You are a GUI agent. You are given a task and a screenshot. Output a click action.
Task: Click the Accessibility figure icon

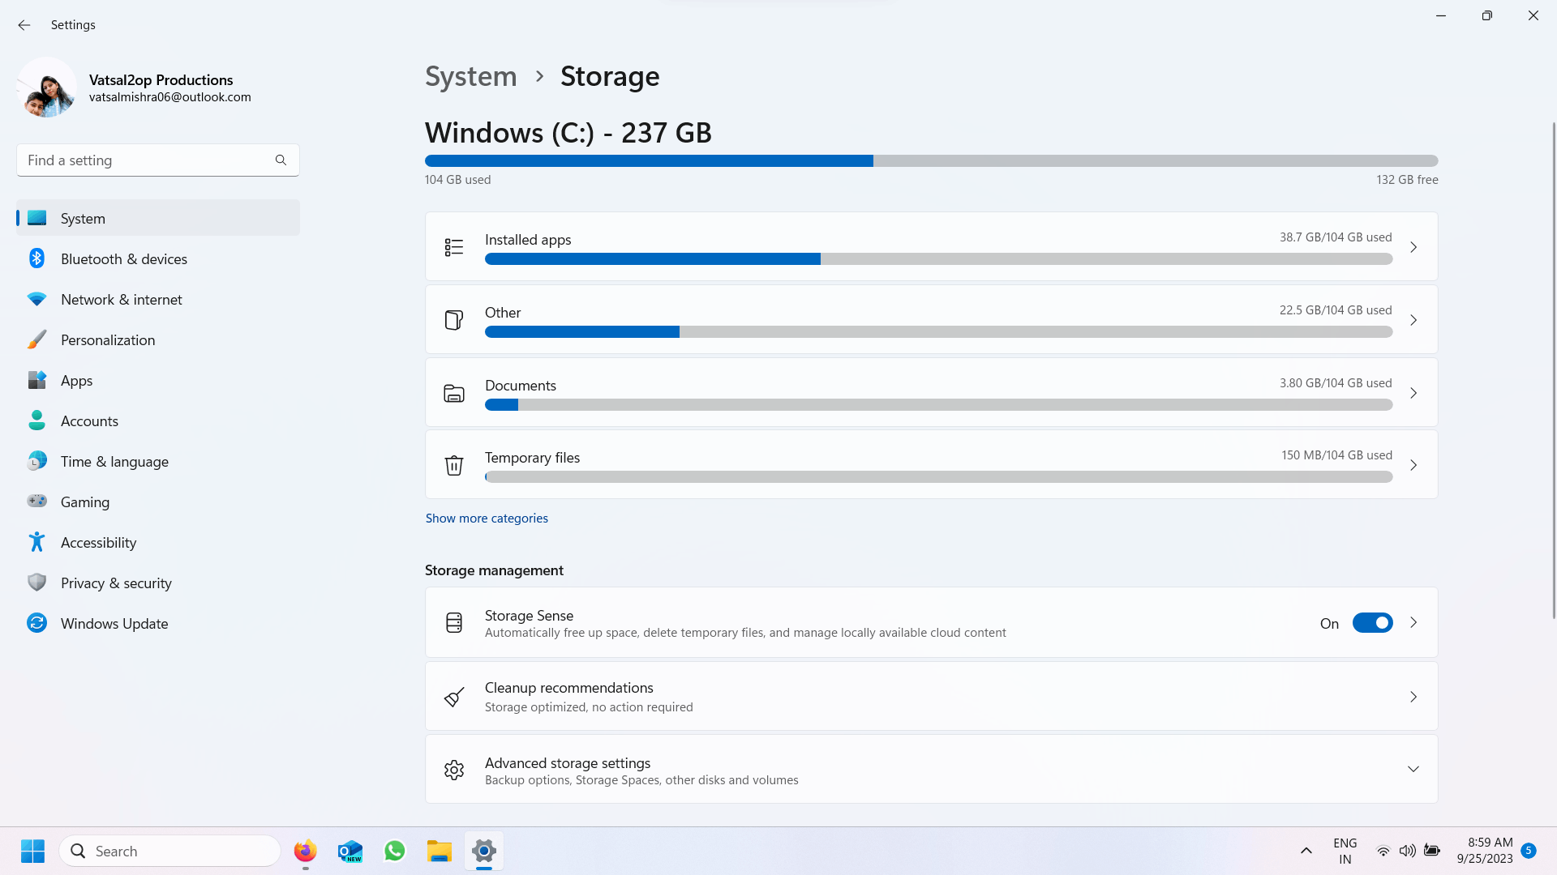coord(36,542)
